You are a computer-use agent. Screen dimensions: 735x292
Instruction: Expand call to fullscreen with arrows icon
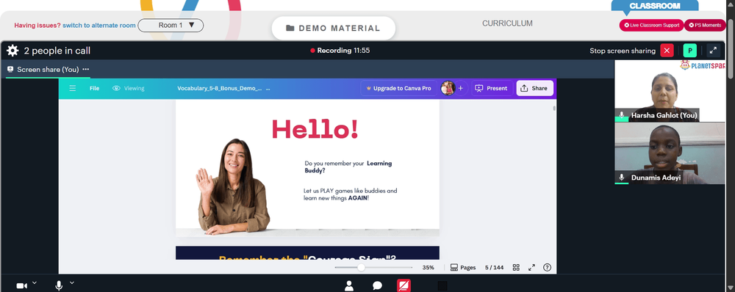(712, 51)
